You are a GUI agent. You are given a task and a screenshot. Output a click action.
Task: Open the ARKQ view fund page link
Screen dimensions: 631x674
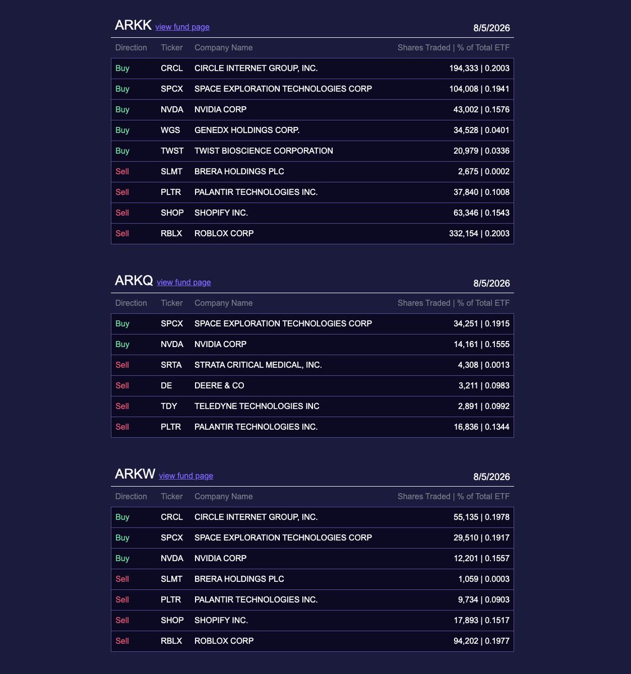tap(184, 283)
